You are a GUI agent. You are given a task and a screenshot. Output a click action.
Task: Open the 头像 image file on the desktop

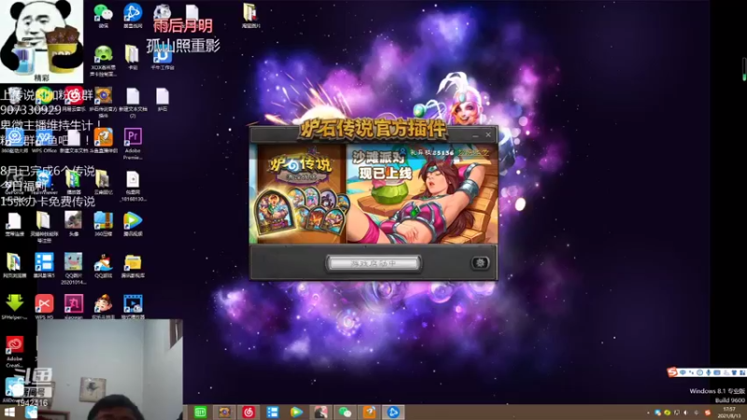[x=74, y=224]
